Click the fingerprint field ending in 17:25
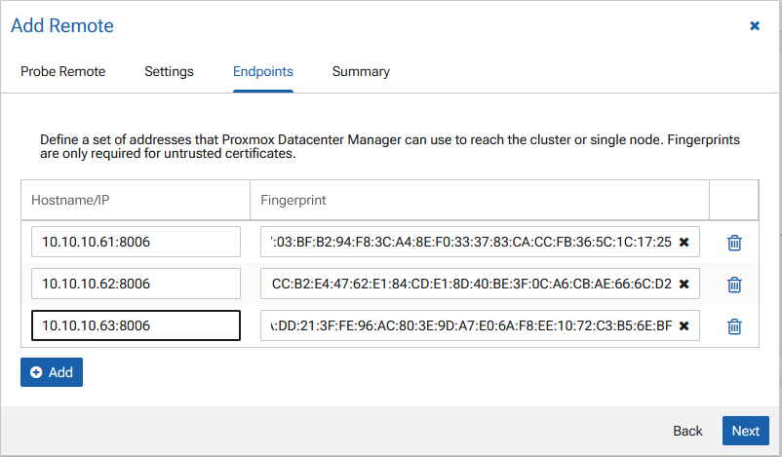 pos(468,242)
